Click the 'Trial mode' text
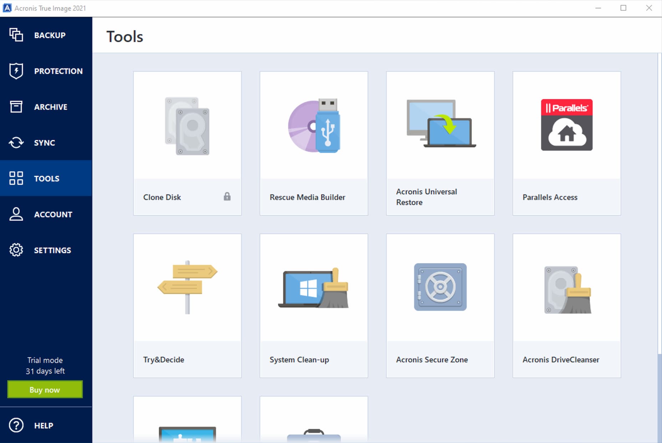The image size is (662, 443). 45,360
